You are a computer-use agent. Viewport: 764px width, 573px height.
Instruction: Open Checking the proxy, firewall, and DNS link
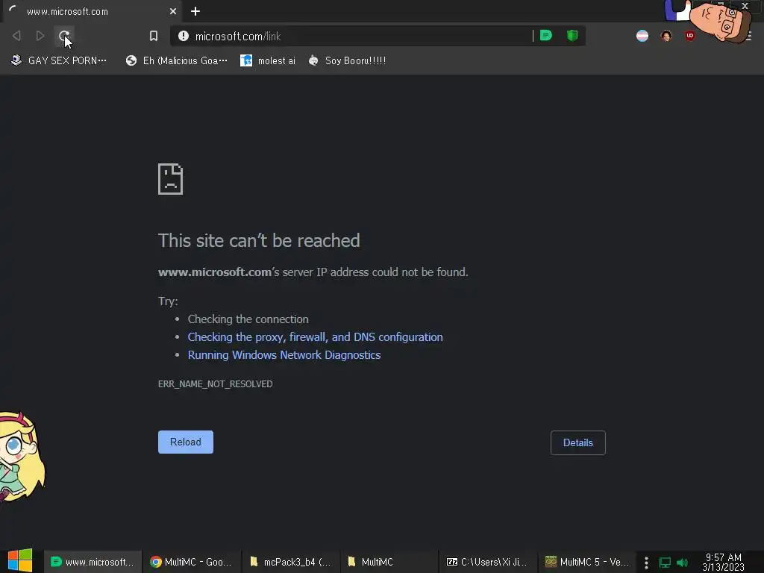pyautogui.click(x=316, y=337)
